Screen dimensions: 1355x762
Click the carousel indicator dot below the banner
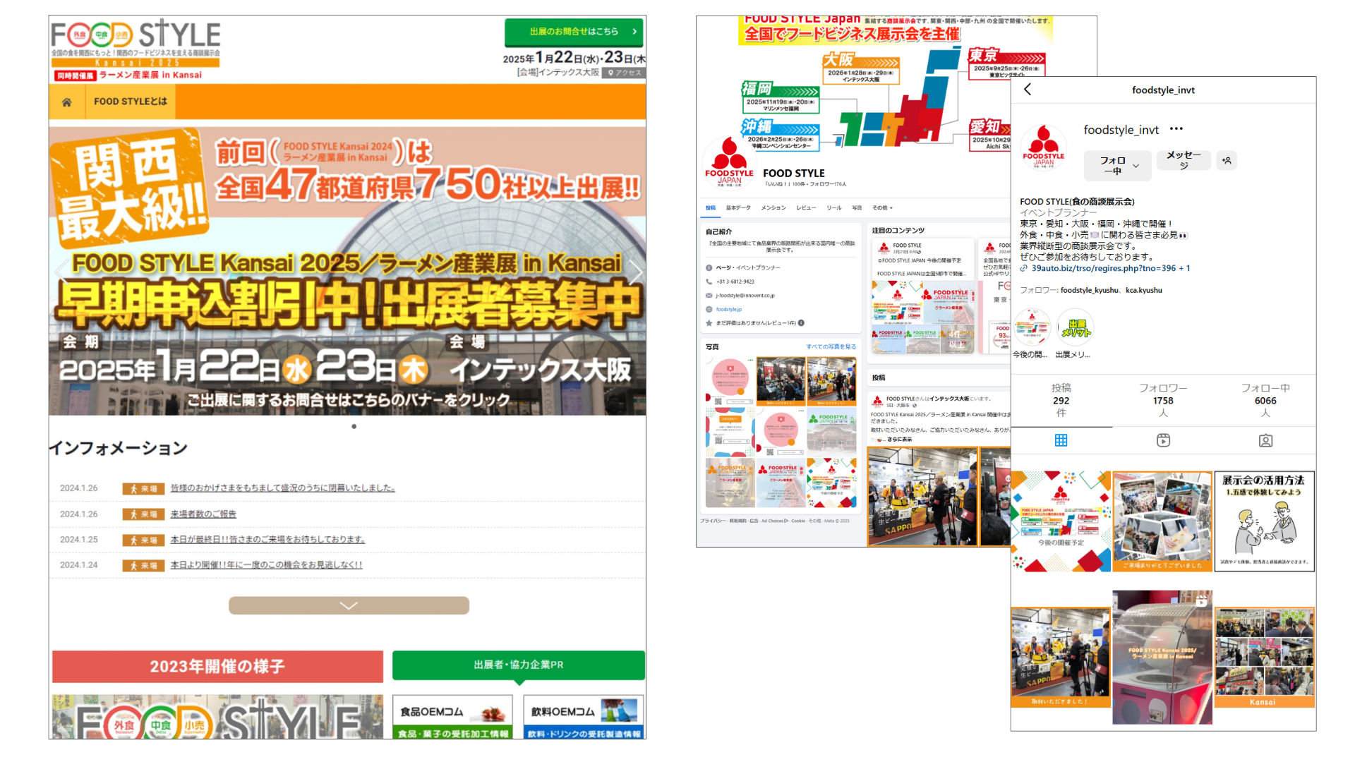[x=354, y=426]
